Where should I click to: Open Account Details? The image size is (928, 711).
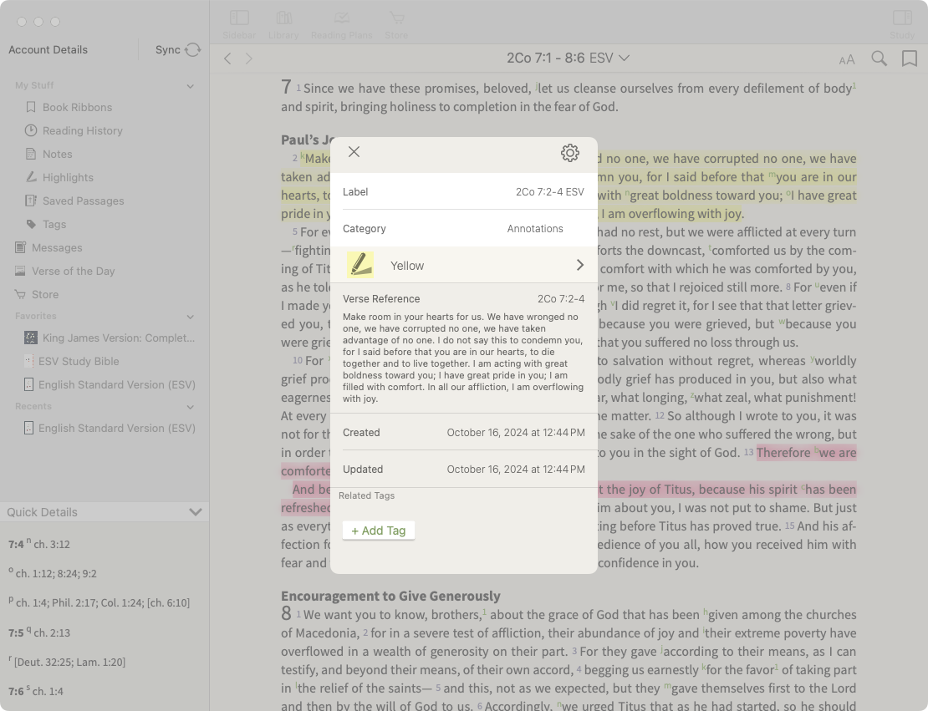[x=48, y=49]
